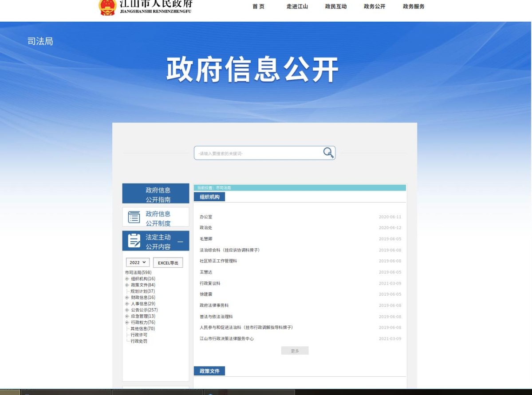Image resolution: width=532 pixels, height=395 pixels.
Task: Select 市司法局(598) tree root
Action: pos(138,272)
